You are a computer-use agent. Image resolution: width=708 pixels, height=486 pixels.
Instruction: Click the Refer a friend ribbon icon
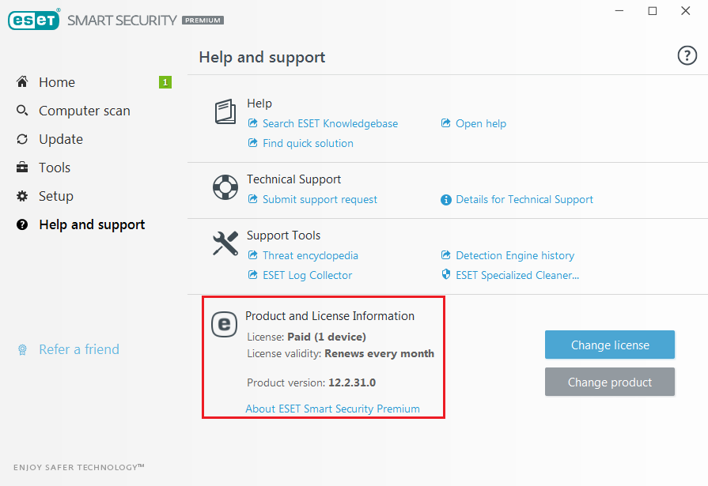click(22, 350)
